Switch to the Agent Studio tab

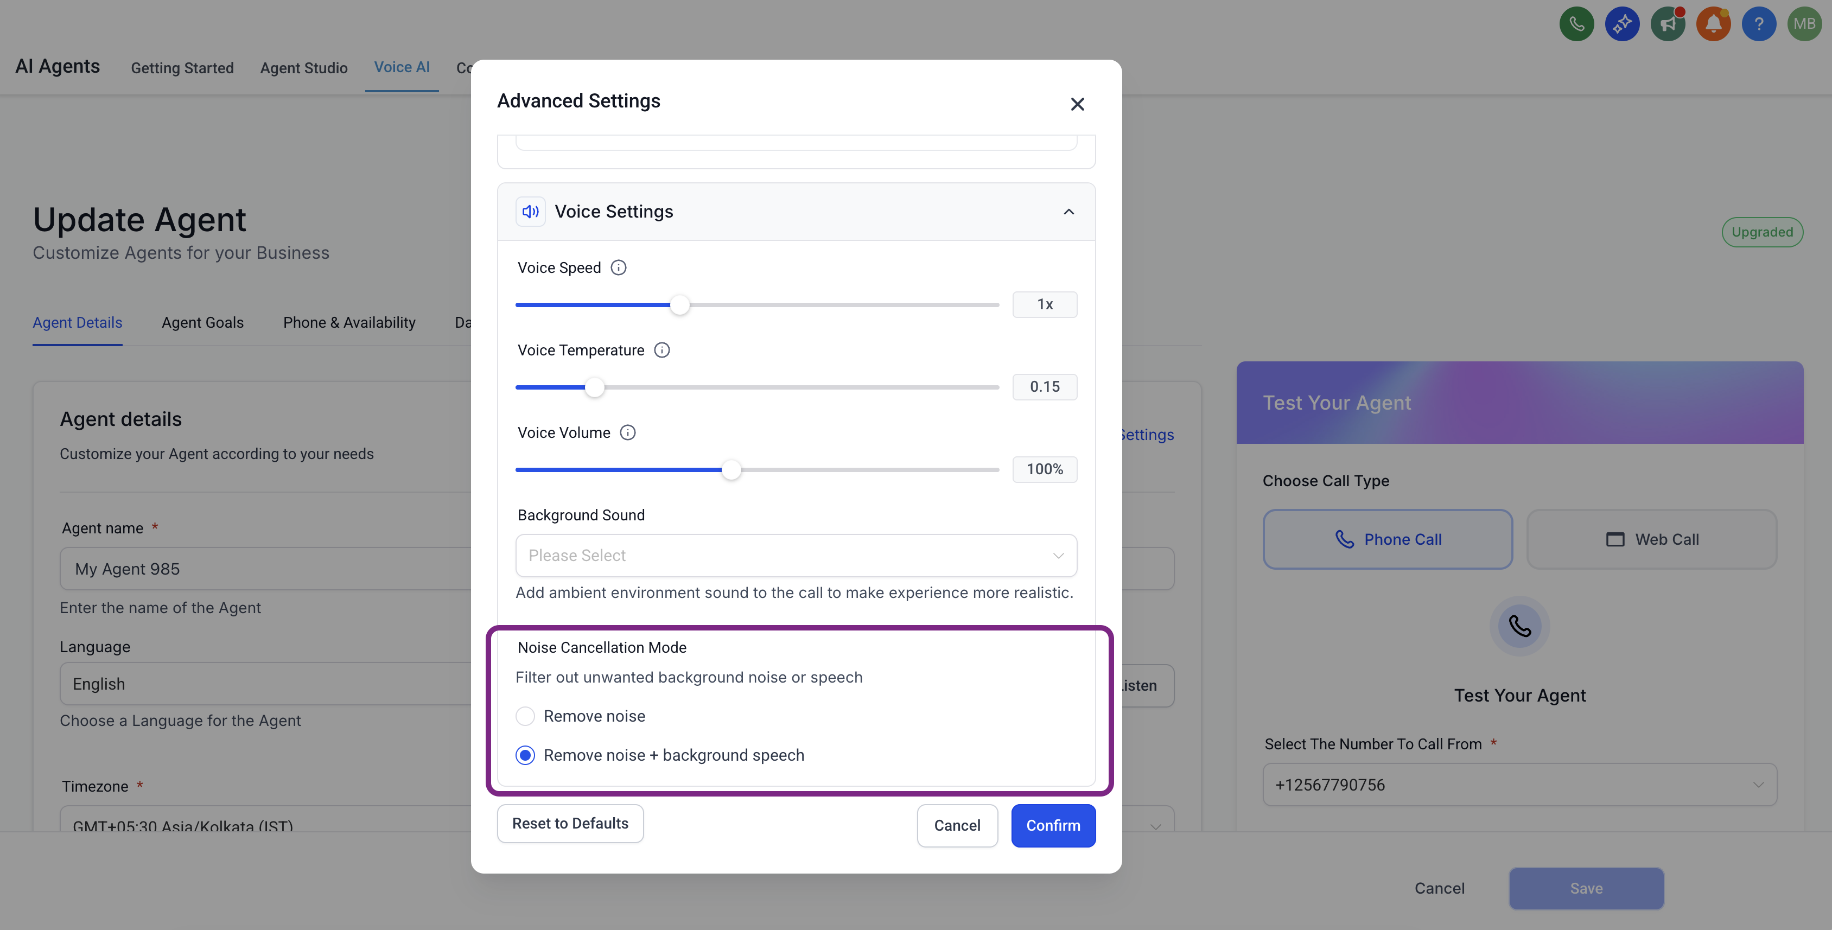[x=304, y=68]
